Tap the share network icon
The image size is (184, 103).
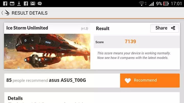point(173,28)
